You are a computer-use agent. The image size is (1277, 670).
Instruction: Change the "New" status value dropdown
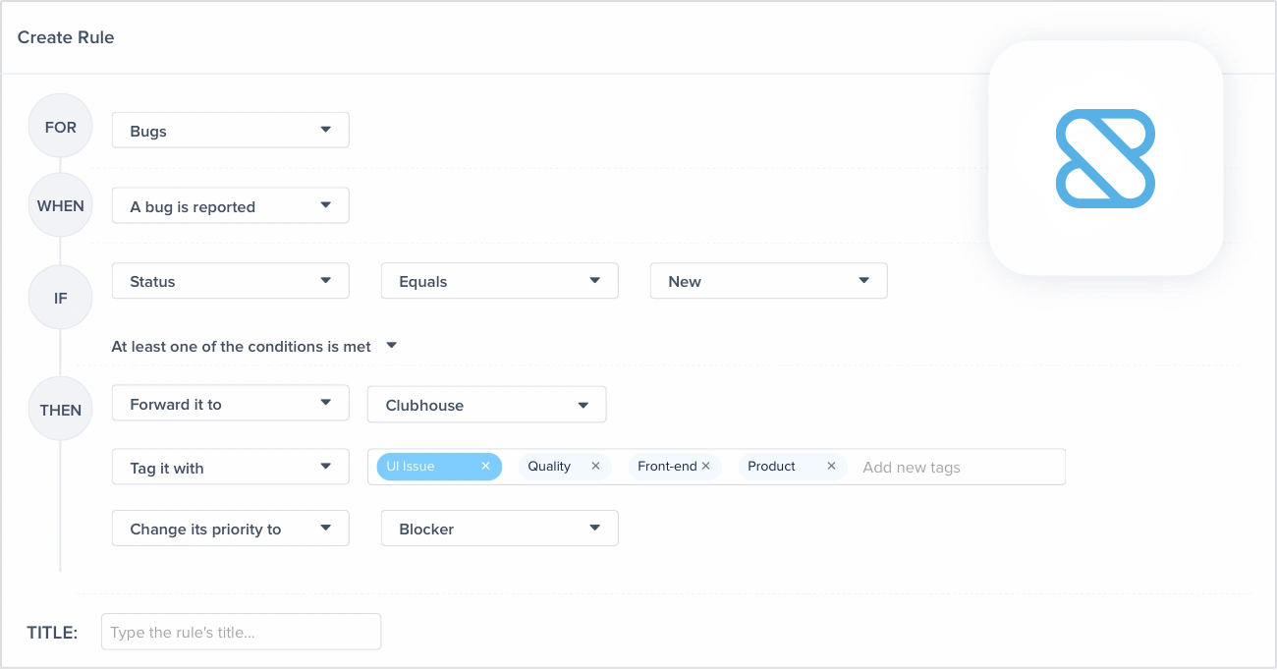768,280
